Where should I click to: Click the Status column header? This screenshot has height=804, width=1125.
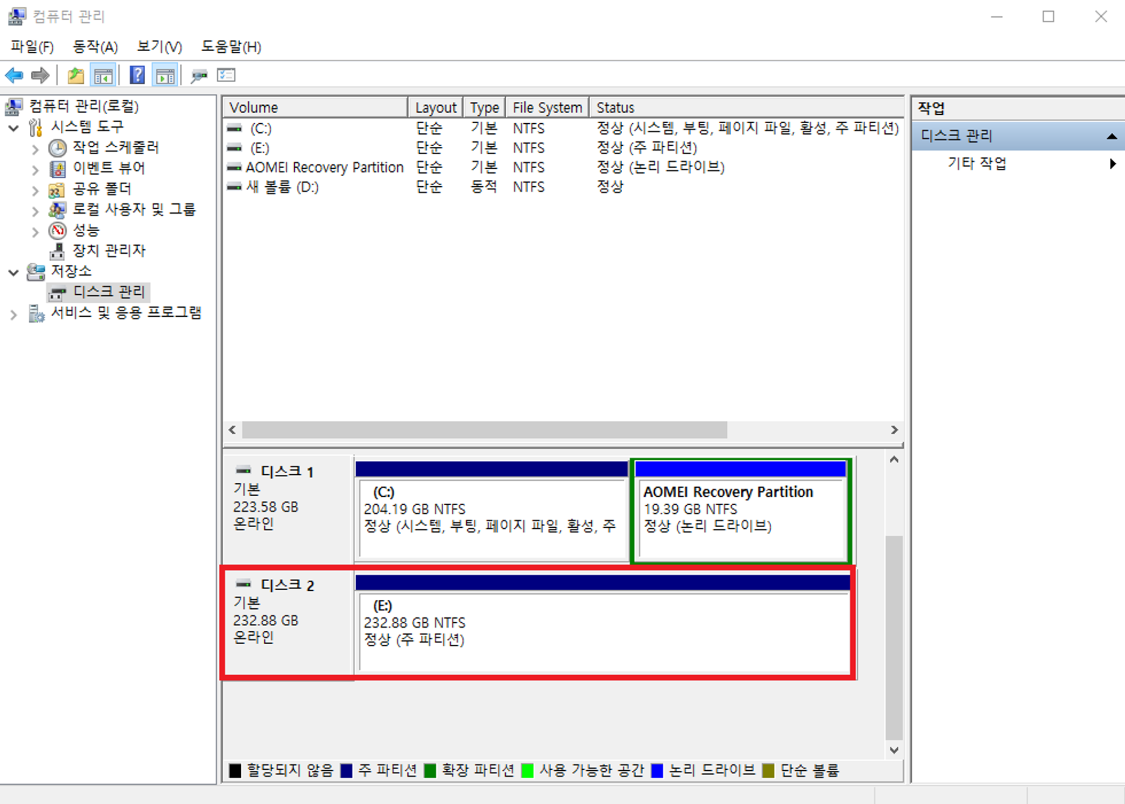[615, 107]
